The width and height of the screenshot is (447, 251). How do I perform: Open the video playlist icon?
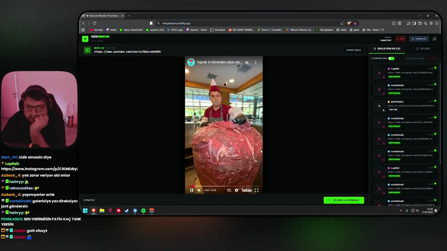point(247,62)
